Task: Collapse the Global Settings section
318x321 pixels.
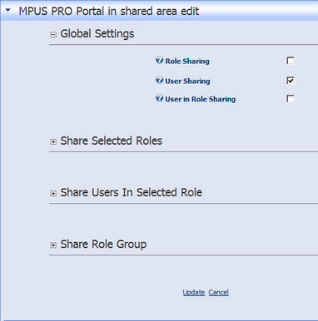Action: point(53,35)
